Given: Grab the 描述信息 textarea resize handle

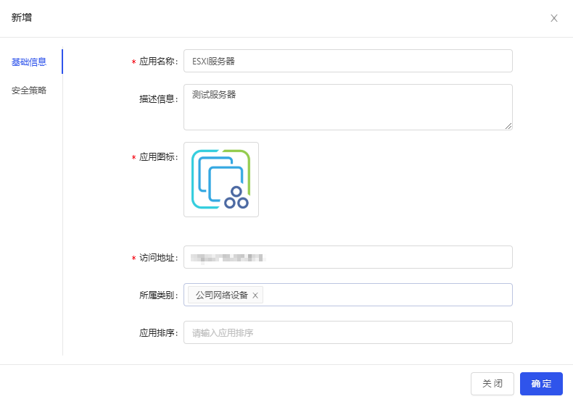Looking at the screenshot, I should click(x=508, y=126).
